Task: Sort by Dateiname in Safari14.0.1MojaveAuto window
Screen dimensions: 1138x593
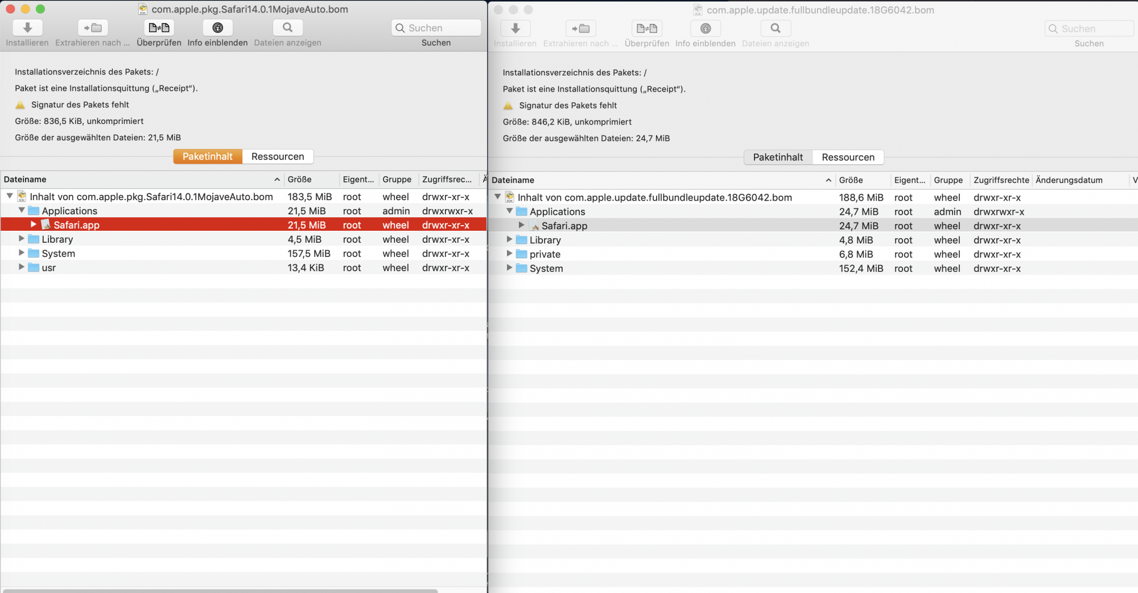Action: (142, 180)
